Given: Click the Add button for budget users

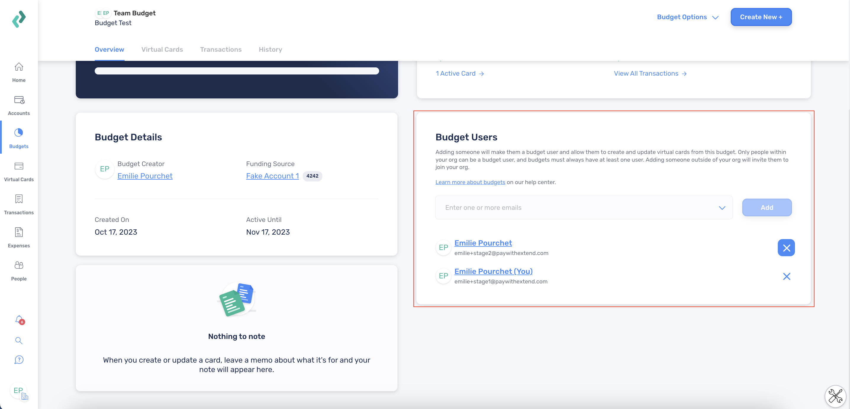Looking at the screenshot, I should 767,207.
